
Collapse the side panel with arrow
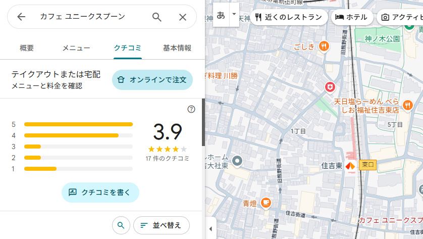click(x=210, y=229)
